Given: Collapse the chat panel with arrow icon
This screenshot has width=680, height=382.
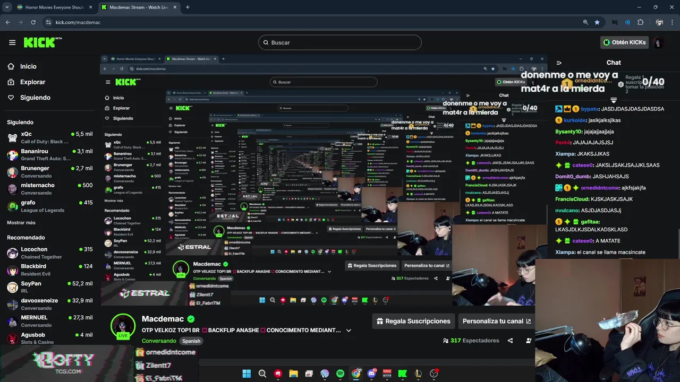Looking at the screenshot, I should point(558,63).
